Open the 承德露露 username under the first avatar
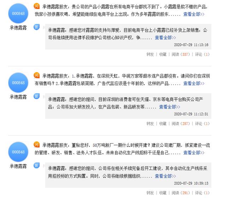The image size is (226, 204). pyautogui.click(x=18, y=28)
